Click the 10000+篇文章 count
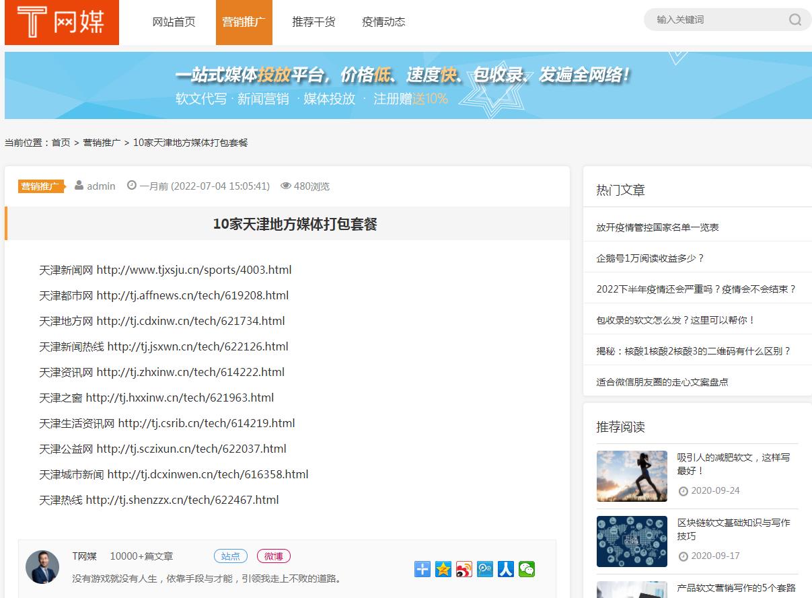 [142, 556]
